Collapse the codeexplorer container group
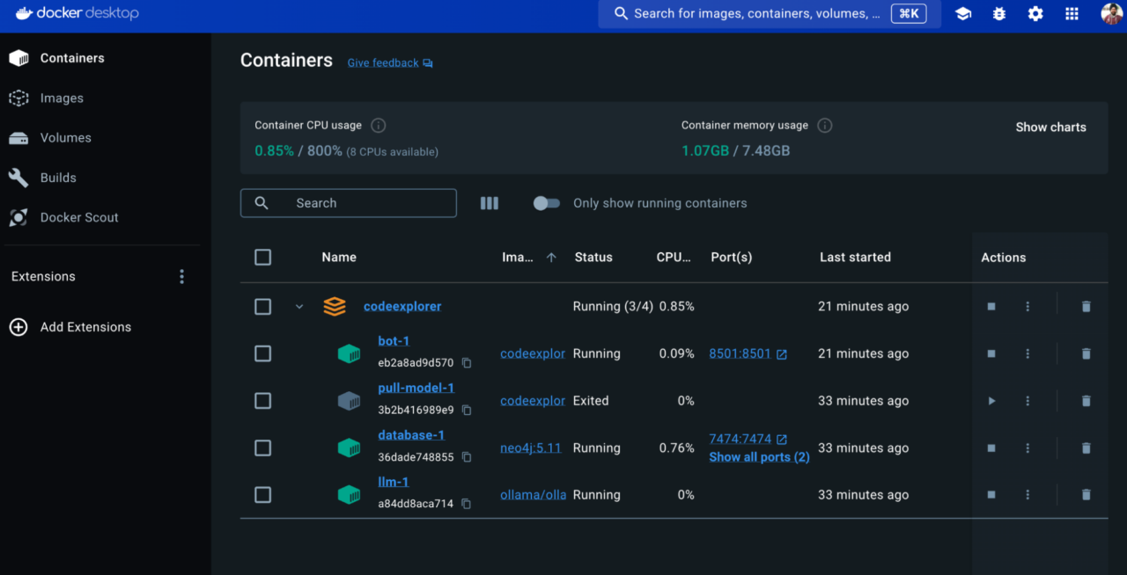 pos(298,306)
